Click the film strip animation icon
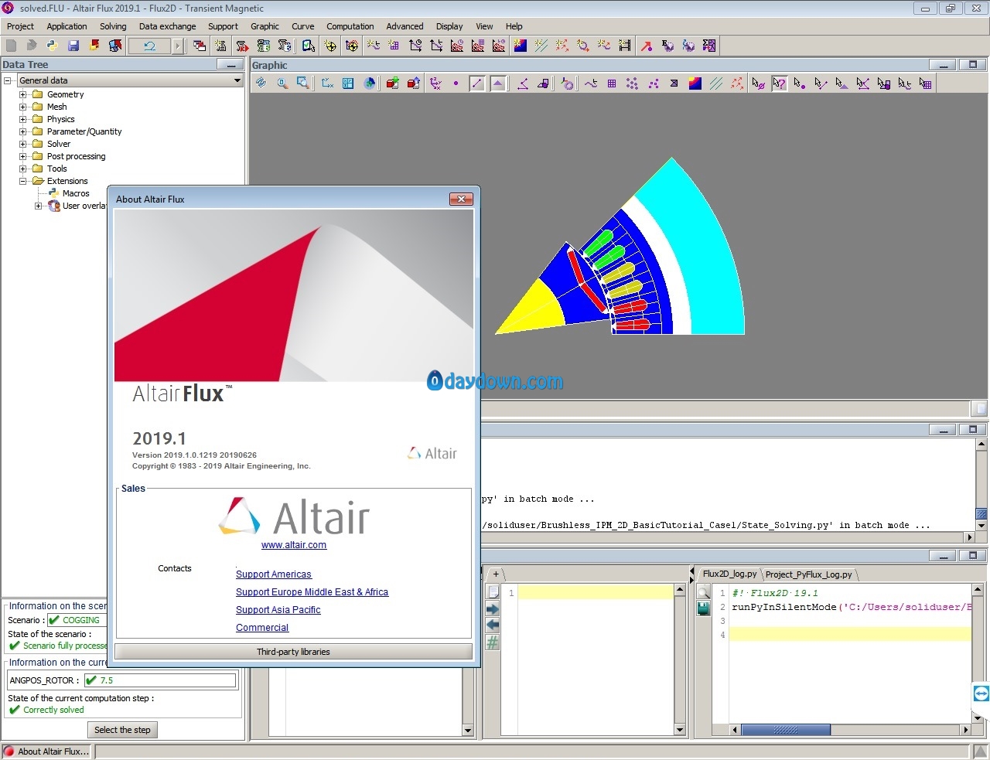 (x=625, y=46)
